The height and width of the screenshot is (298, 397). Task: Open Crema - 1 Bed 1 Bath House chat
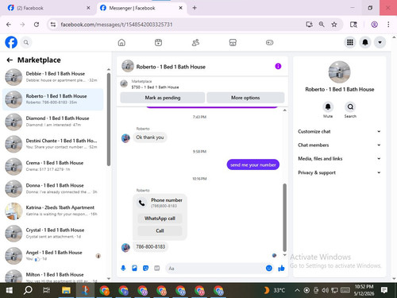(x=53, y=166)
